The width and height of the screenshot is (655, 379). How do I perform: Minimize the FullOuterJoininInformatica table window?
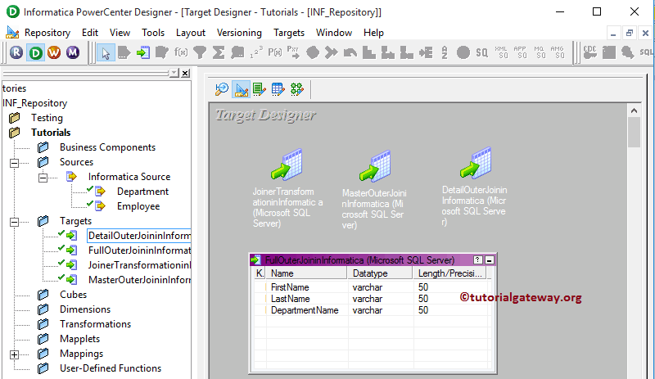(490, 259)
